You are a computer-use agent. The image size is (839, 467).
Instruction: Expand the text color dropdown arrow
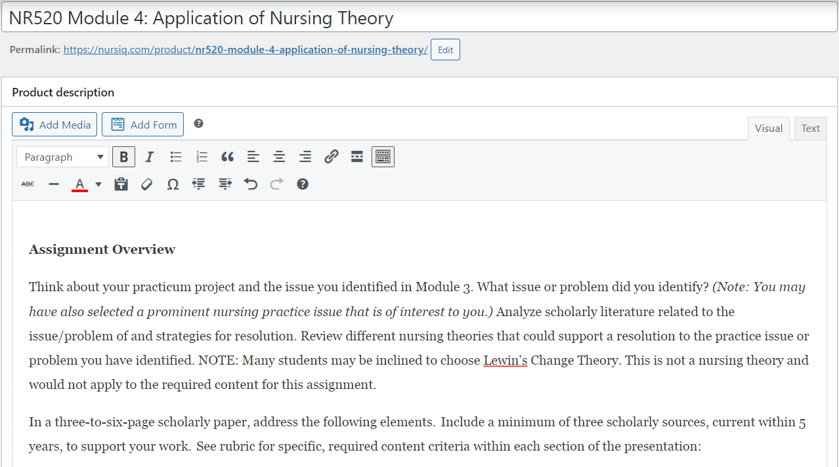[98, 184]
